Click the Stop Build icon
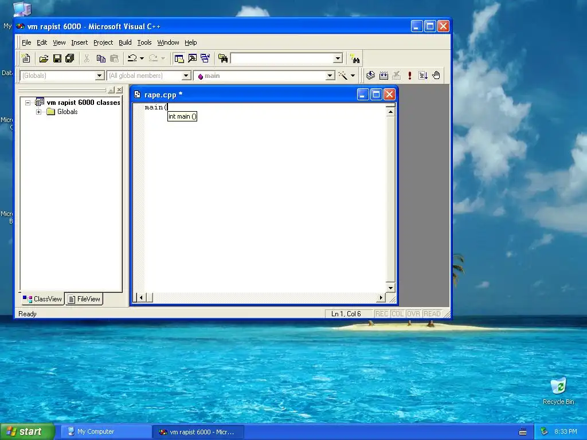The width and height of the screenshot is (587, 440). pos(397,76)
